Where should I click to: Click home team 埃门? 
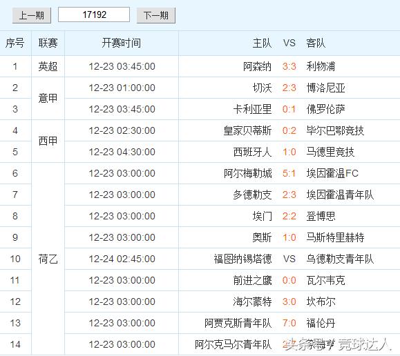pos(262,217)
